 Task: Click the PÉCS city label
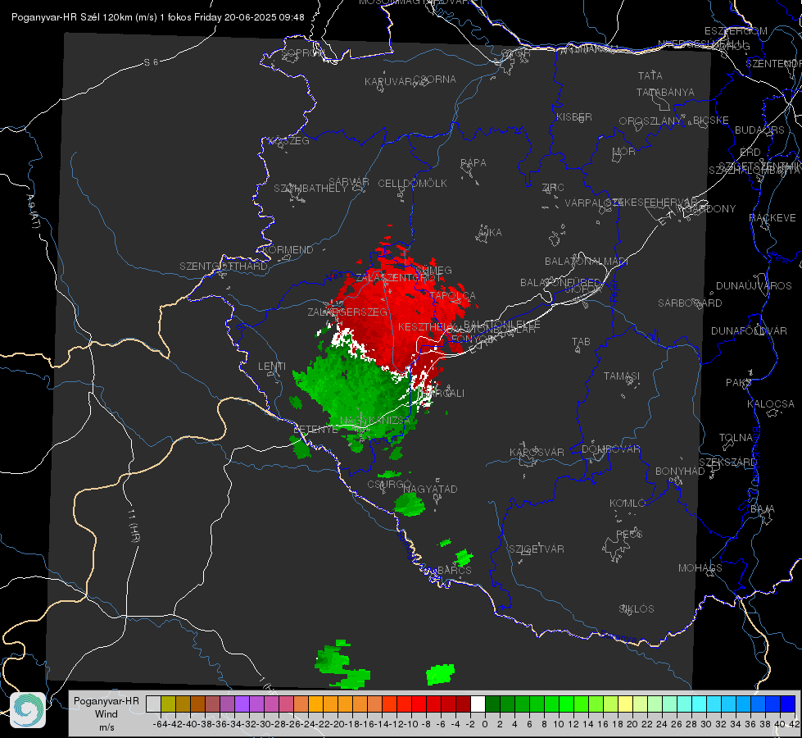[629, 534]
